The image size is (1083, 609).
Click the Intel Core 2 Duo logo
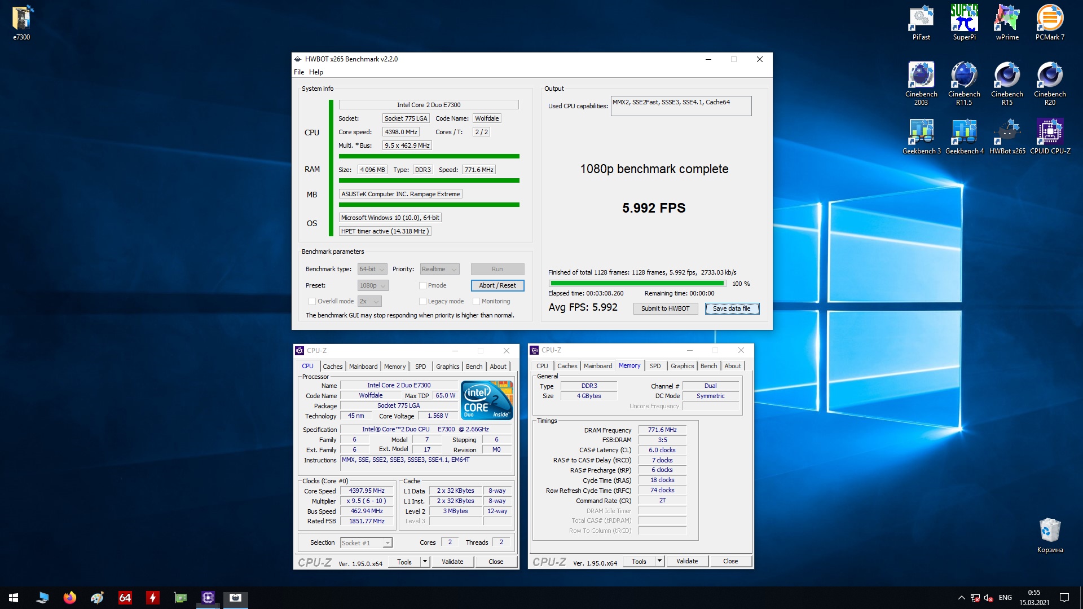click(487, 400)
